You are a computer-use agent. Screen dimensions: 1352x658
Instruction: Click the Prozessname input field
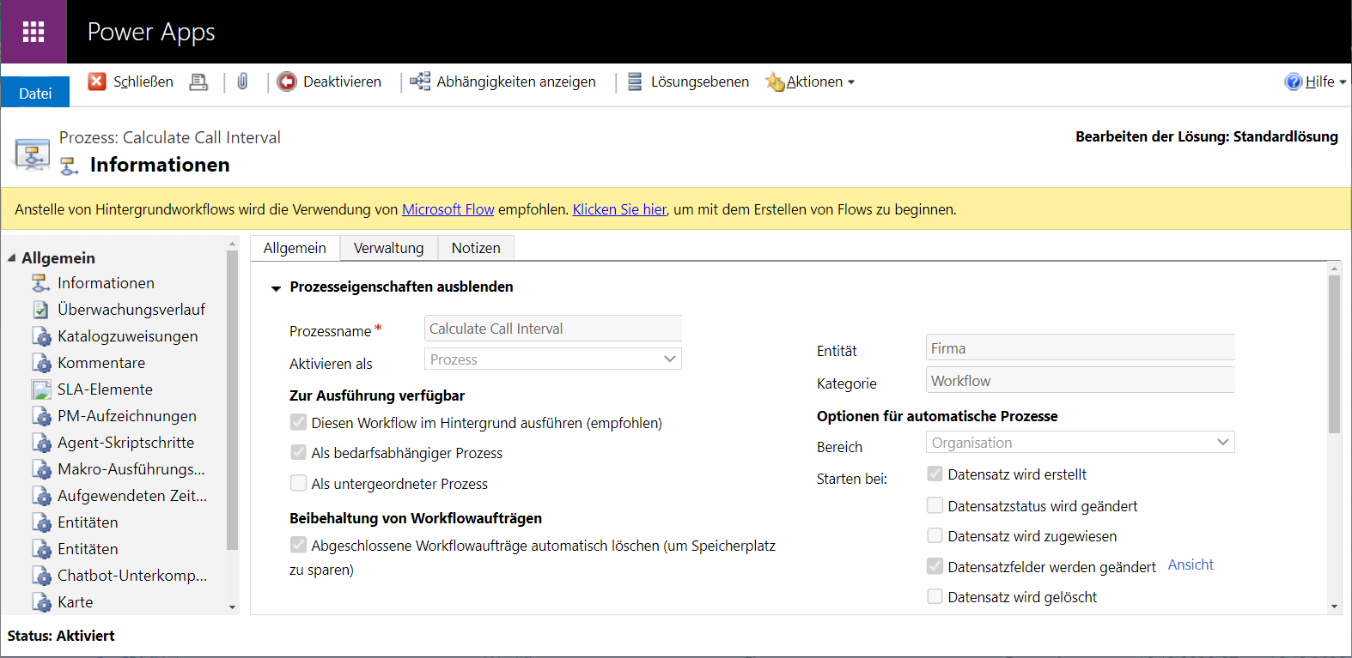[553, 328]
